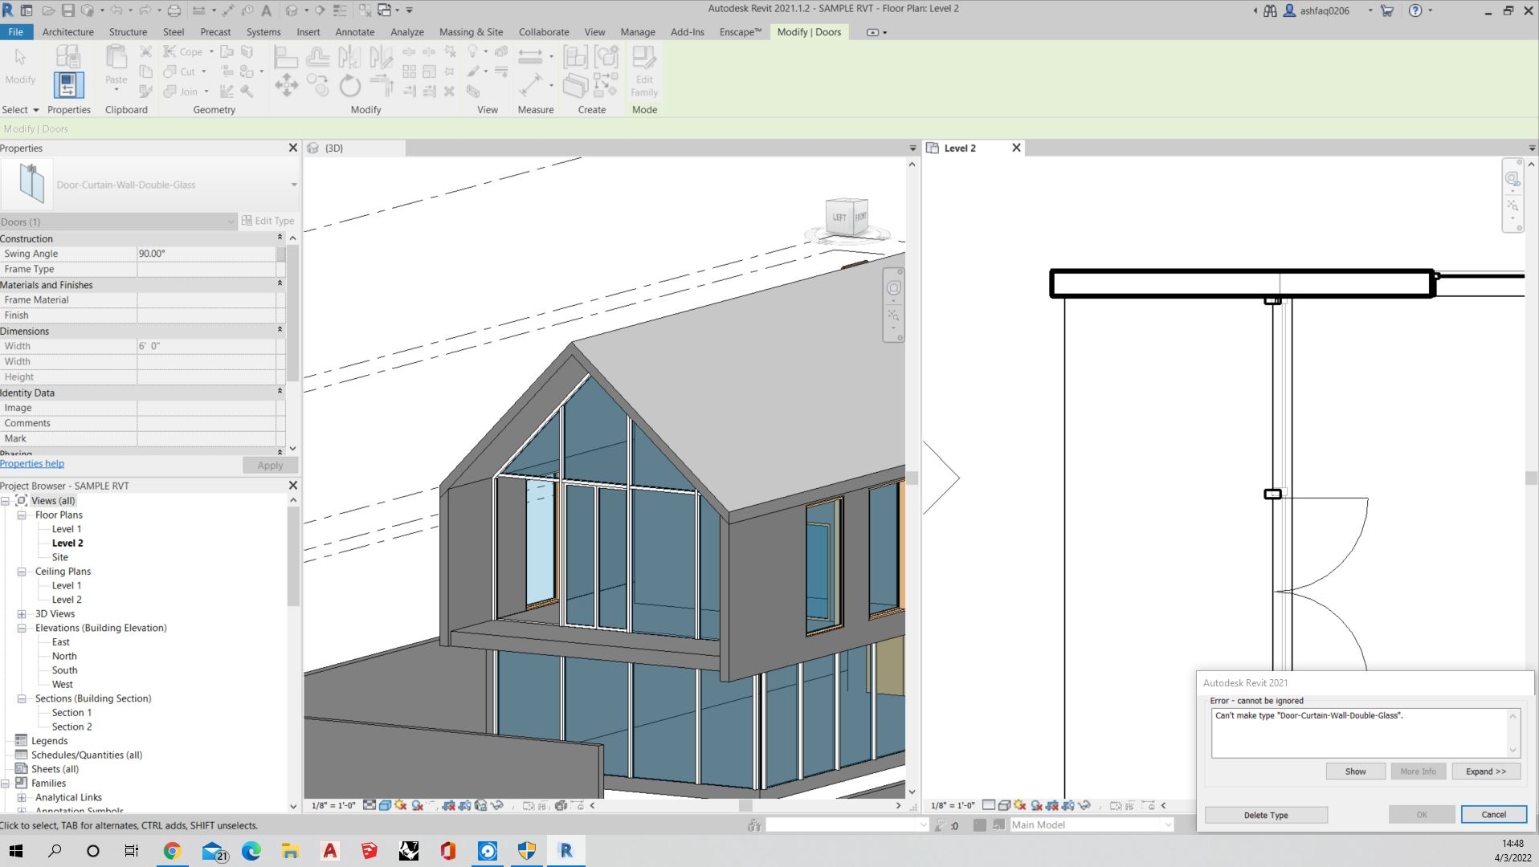
Task: Toggle sun path icon in 3D view bar
Action: coord(400,805)
